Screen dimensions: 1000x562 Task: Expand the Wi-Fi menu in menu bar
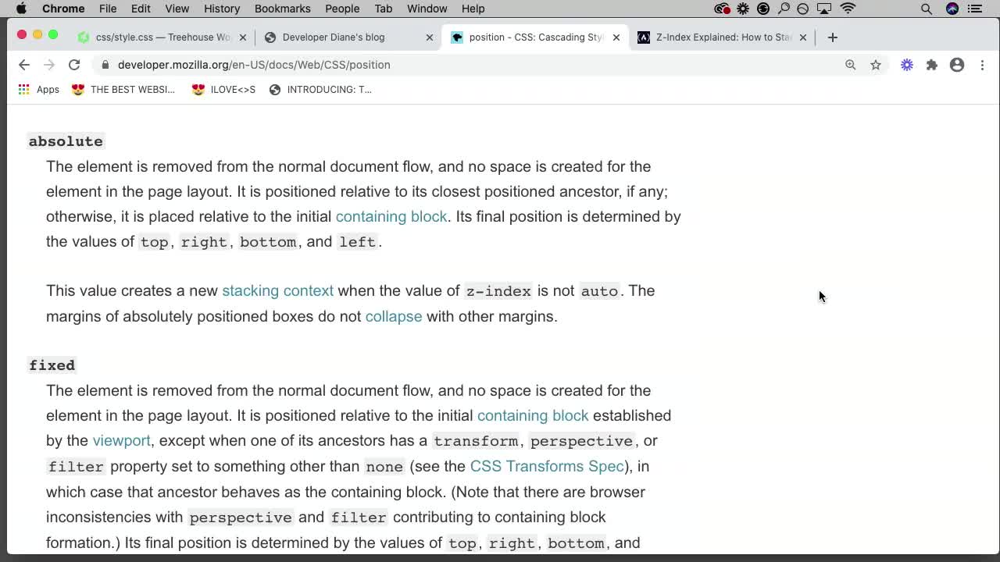[848, 9]
